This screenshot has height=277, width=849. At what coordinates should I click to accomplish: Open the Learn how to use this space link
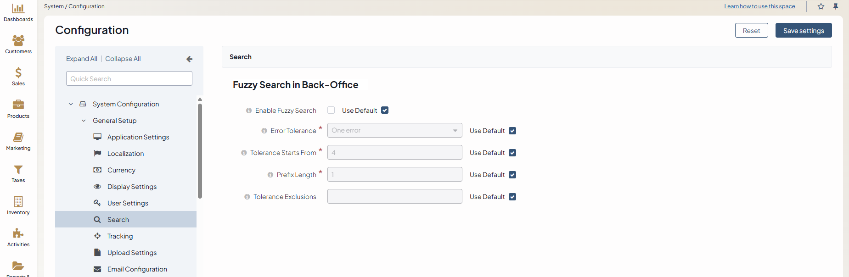pos(759,6)
